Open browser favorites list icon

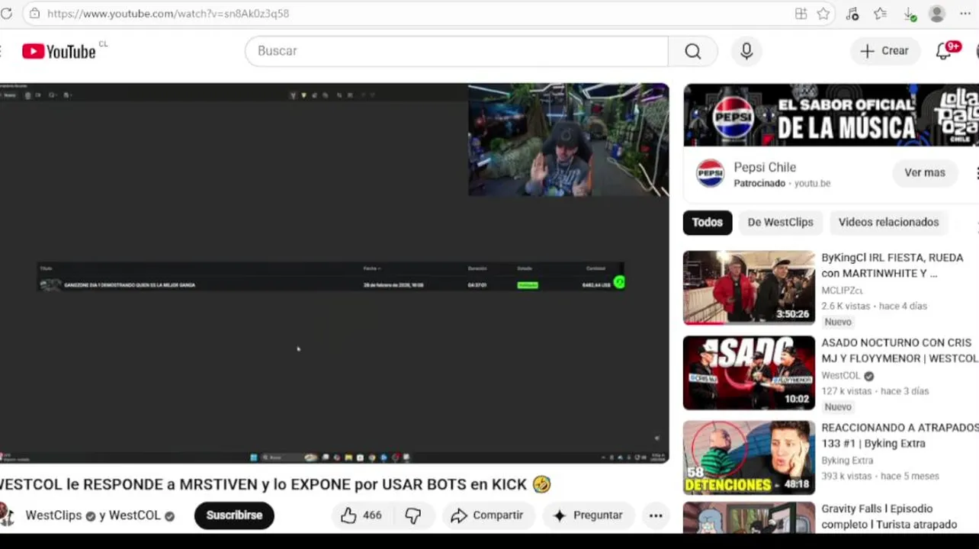(881, 14)
